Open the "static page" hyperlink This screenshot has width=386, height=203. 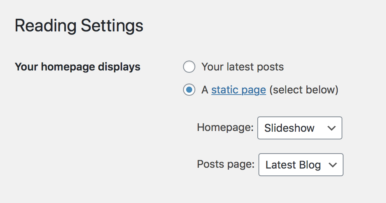point(239,90)
